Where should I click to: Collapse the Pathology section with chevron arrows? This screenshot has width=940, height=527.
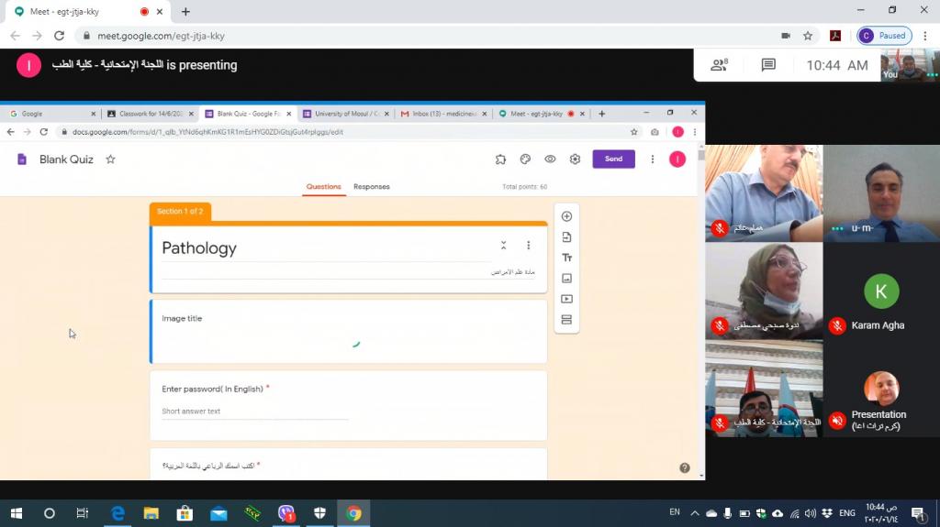(503, 246)
